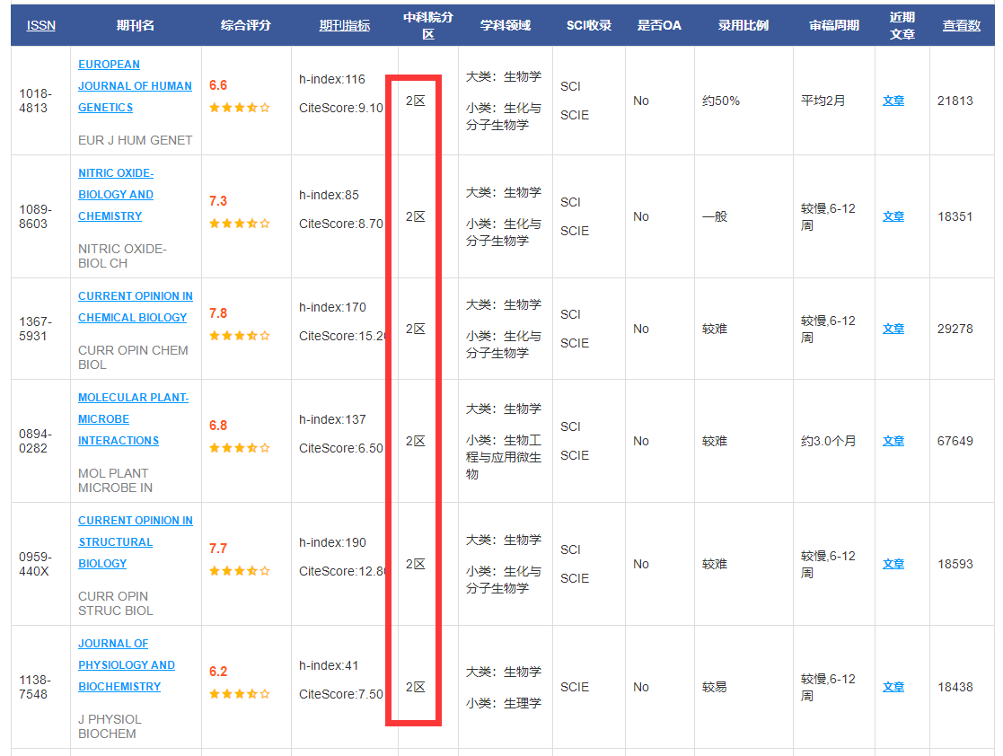Screen dimensions: 1003x756
Task: Sort by the 查看数 column header
Action: (961, 25)
